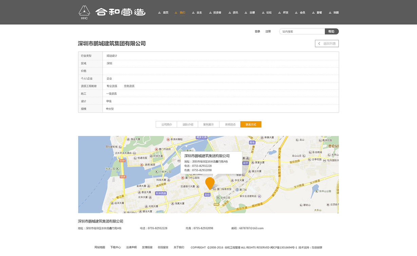
Task: Click the 一级资质 value in 施工 row
Action: [112, 94]
